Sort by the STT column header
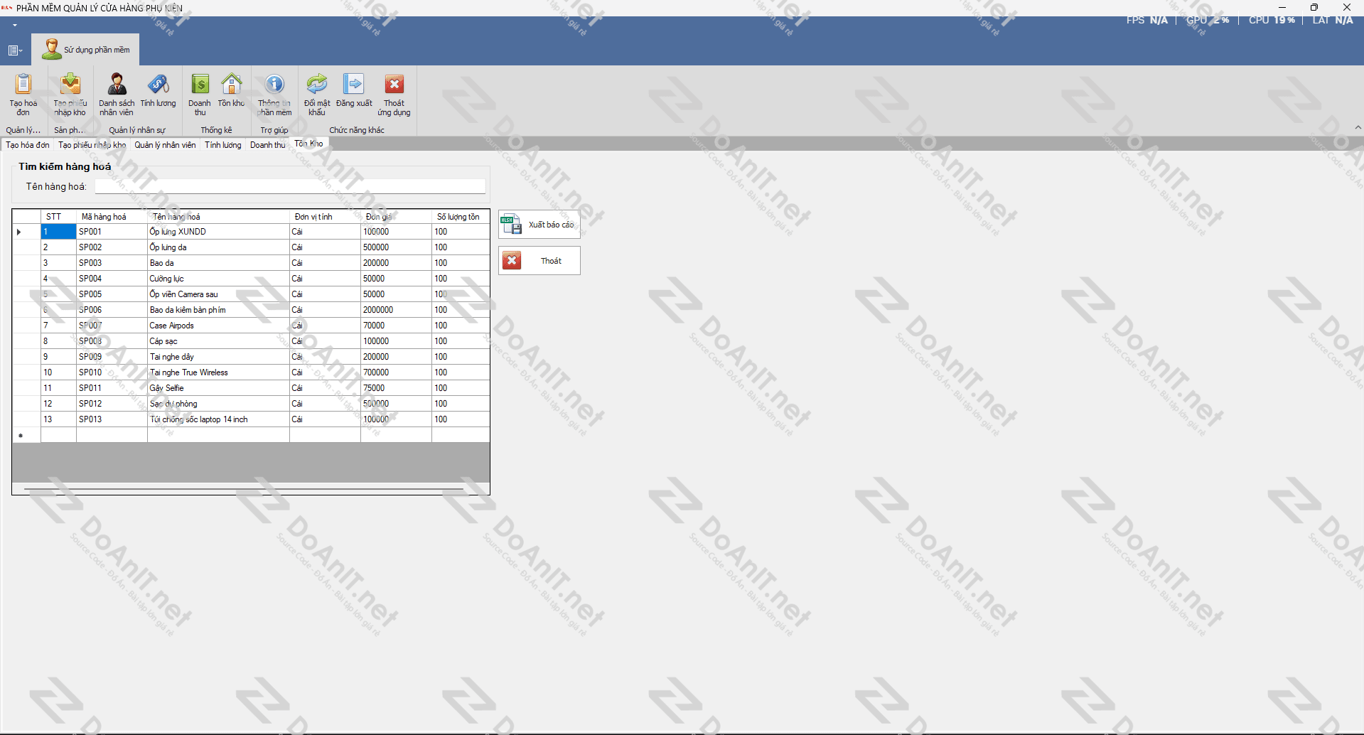This screenshot has width=1364, height=735. click(x=58, y=217)
